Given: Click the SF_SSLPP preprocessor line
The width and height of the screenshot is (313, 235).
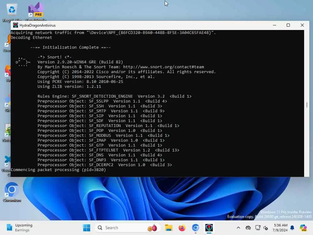Looking at the screenshot, I should click(x=102, y=101).
